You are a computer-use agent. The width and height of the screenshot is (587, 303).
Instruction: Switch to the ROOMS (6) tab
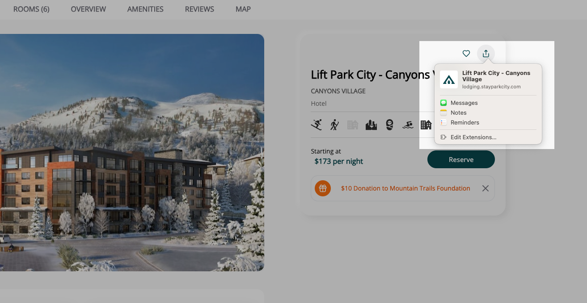pos(31,9)
